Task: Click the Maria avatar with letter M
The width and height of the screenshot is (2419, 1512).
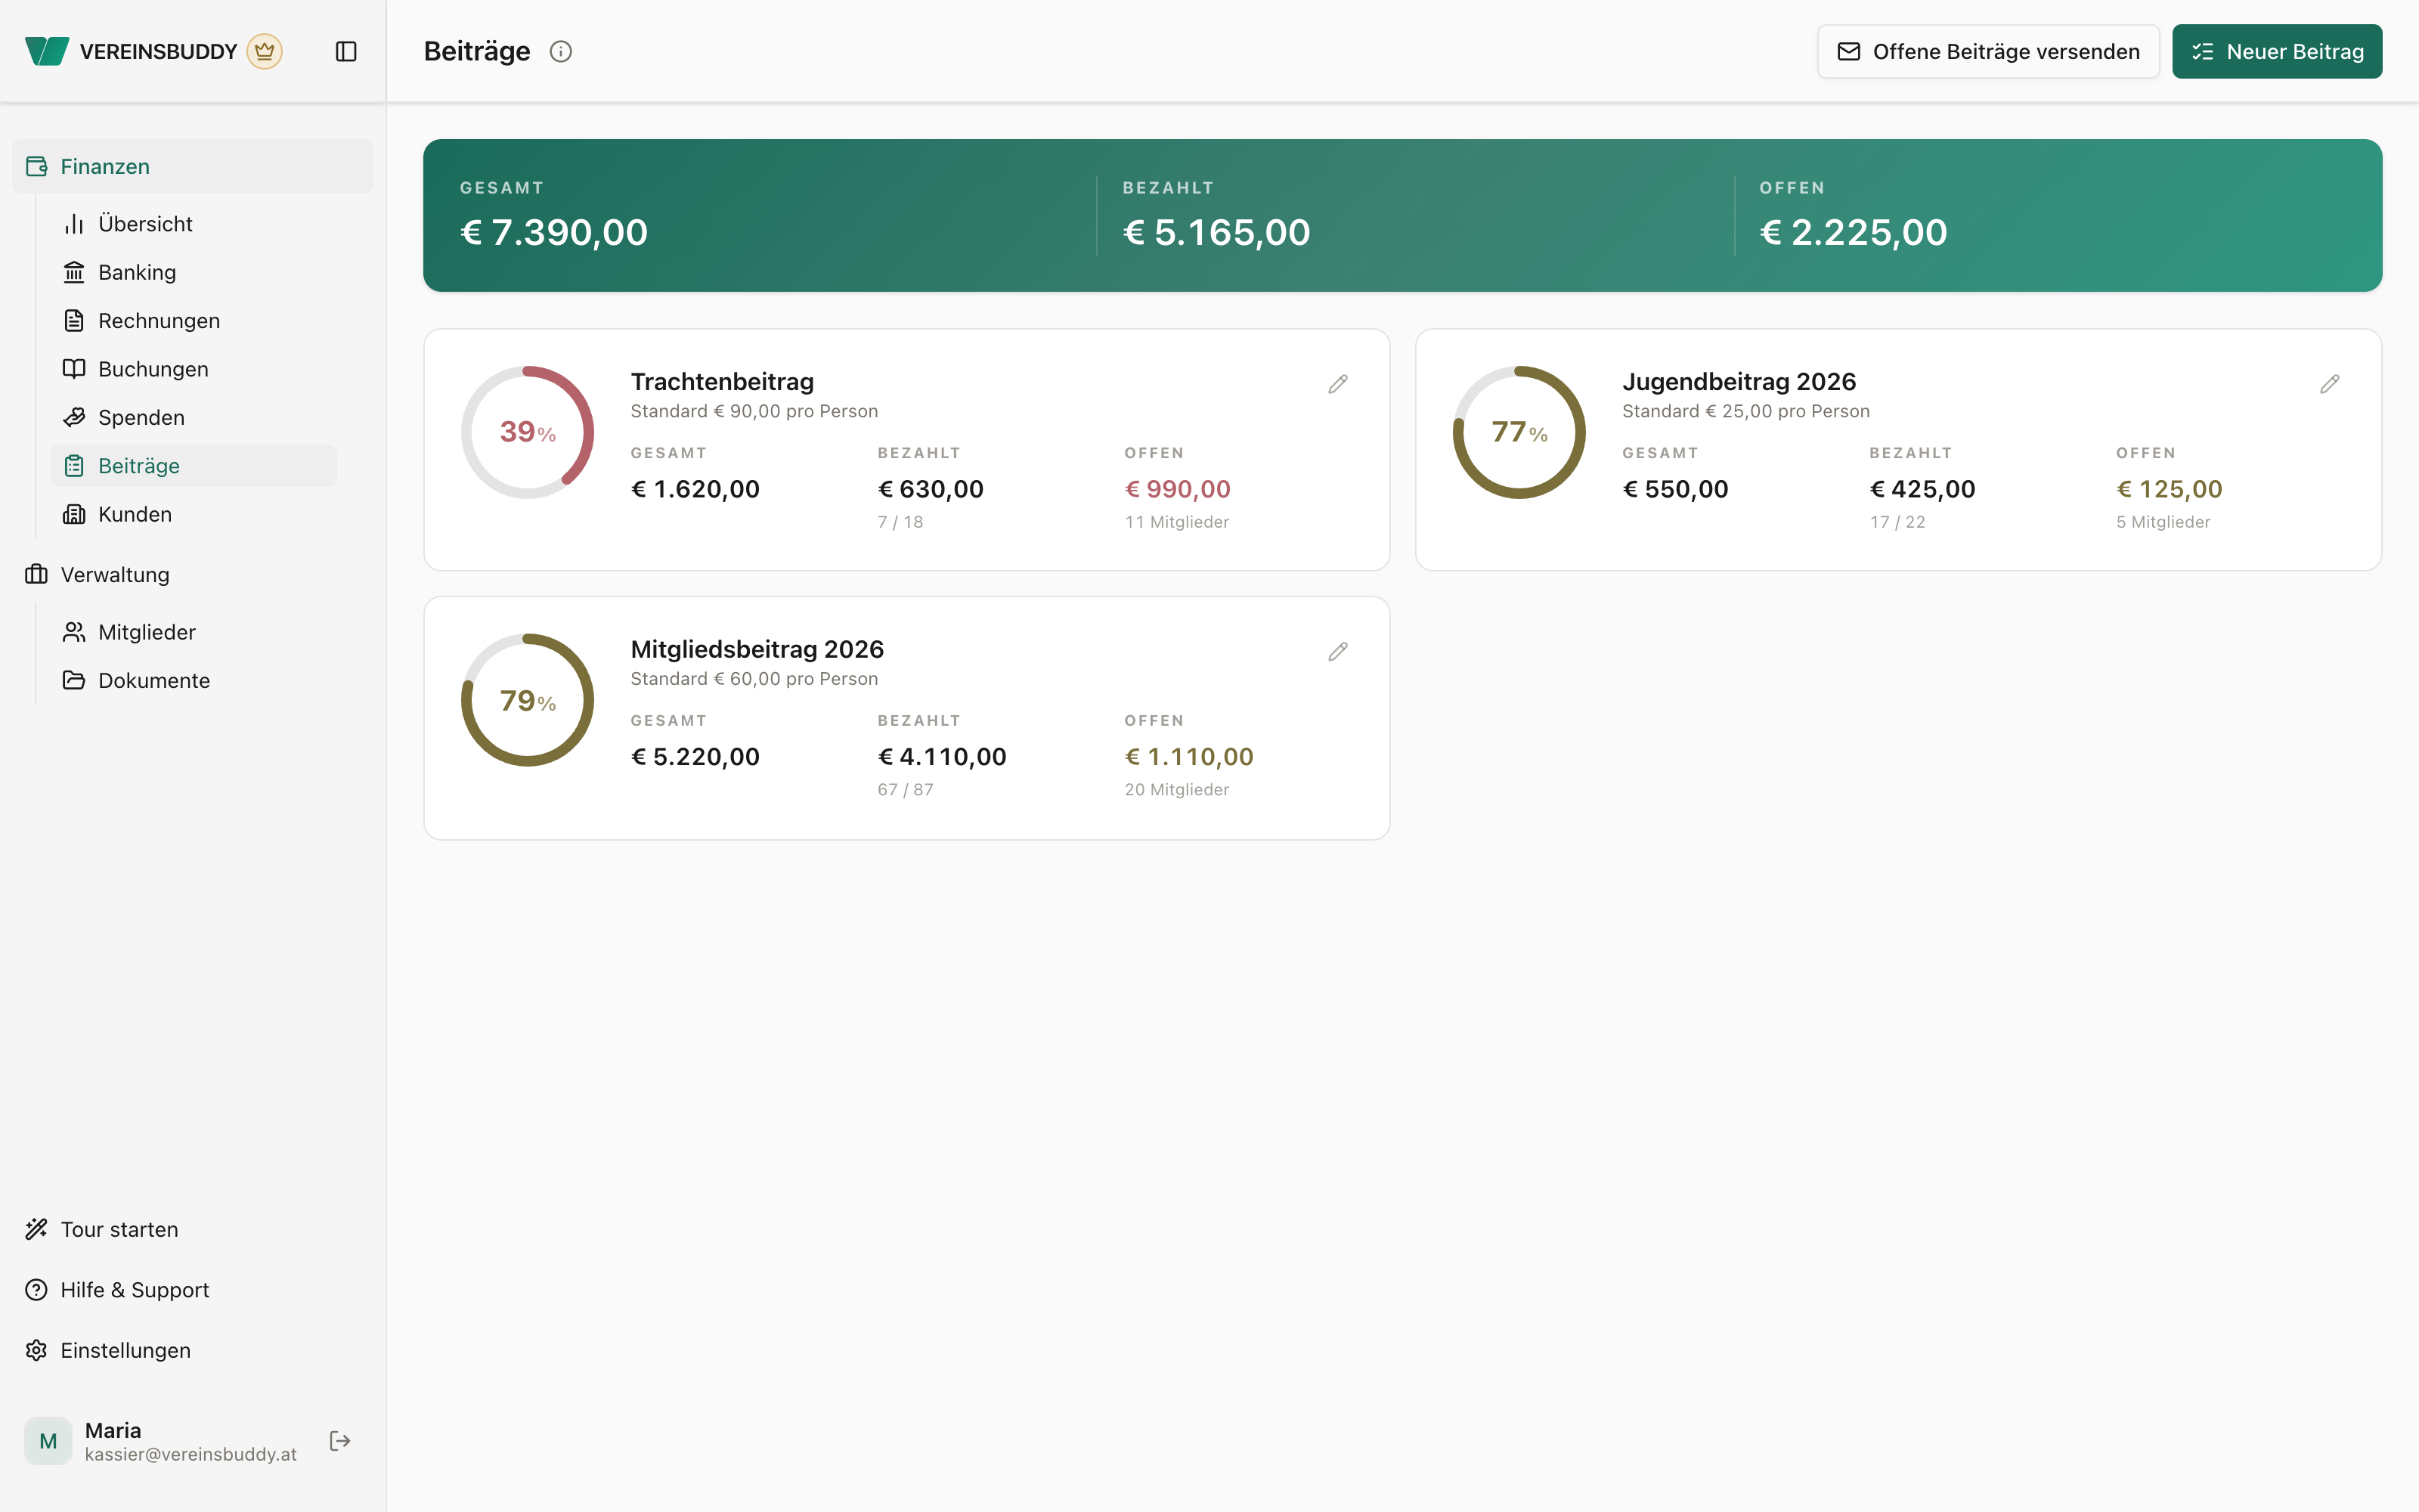Action: 48,1441
